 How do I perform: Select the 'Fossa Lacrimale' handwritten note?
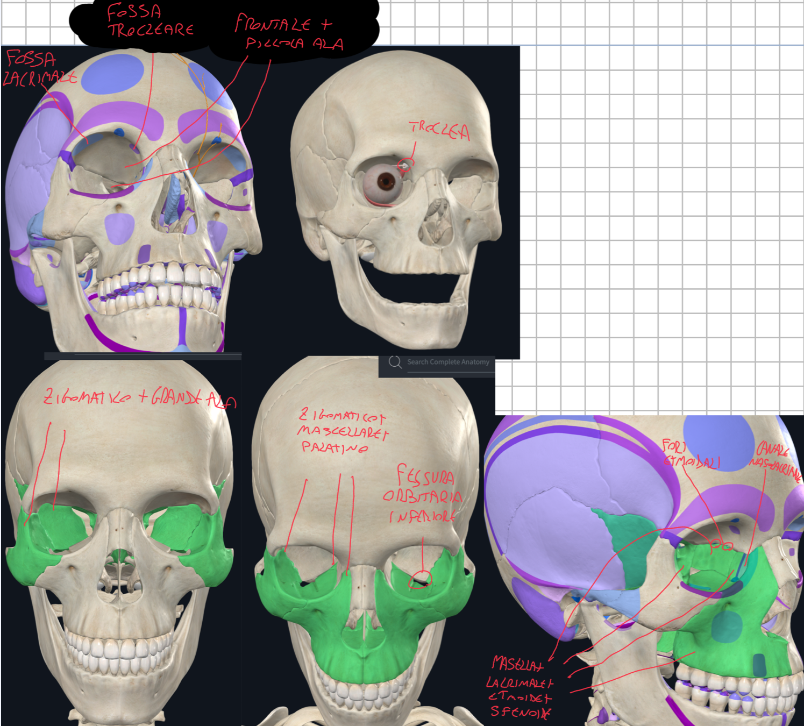point(37,69)
